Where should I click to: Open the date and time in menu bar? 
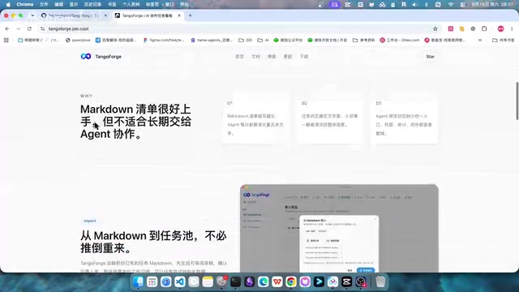tap(492, 5)
